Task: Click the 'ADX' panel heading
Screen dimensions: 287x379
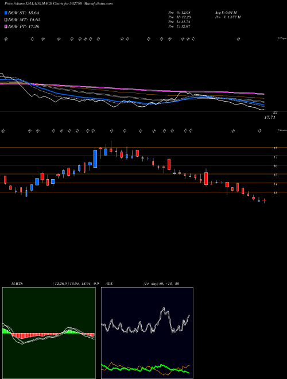Action: pyautogui.click(x=109, y=284)
